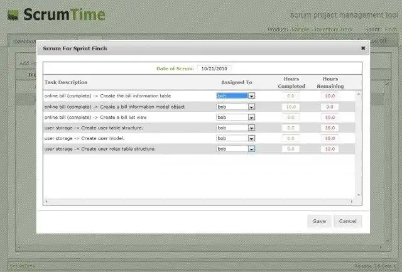The width and height of the screenshot is (402, 272).
Task: Save the scrum entries
Action: pyautogui.click(x=319, y=221)
